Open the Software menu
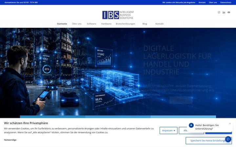236x147 pixels. pos(91,24)
